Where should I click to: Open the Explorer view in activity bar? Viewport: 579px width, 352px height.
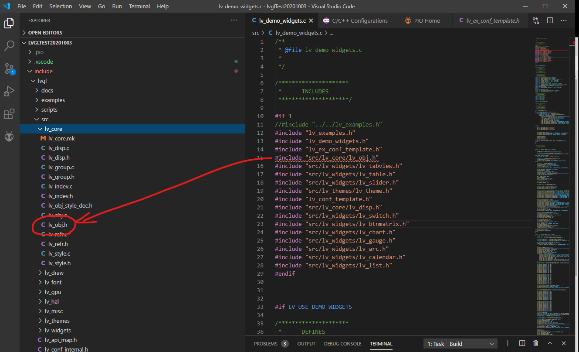9,23
